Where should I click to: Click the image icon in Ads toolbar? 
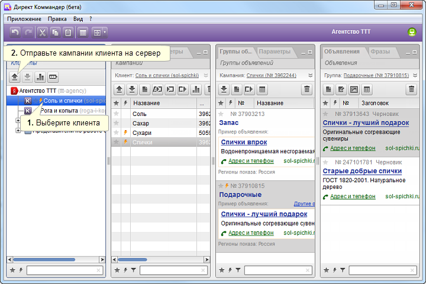click(x=354, y=89)
